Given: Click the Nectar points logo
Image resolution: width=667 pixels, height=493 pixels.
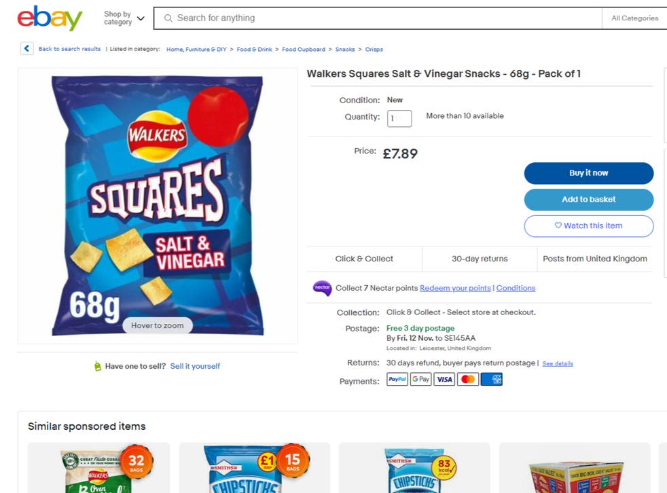Looking at the screenshot, I should [322, 288].
